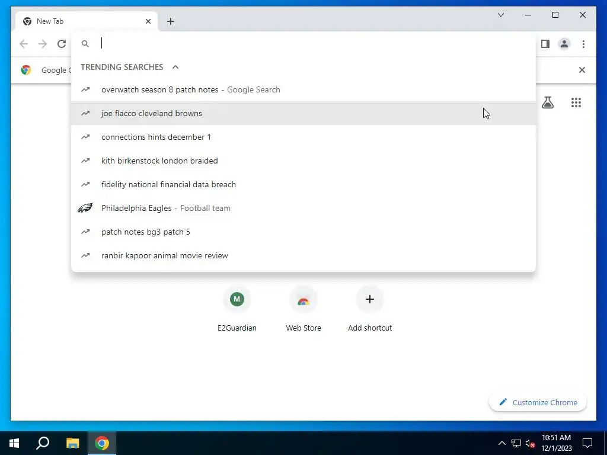Go forward using the forward arrow
Image resolution: width=607 pixels, height=455 pixels.
43,44
